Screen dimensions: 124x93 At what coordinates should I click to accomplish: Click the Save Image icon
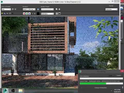point(2,13)
